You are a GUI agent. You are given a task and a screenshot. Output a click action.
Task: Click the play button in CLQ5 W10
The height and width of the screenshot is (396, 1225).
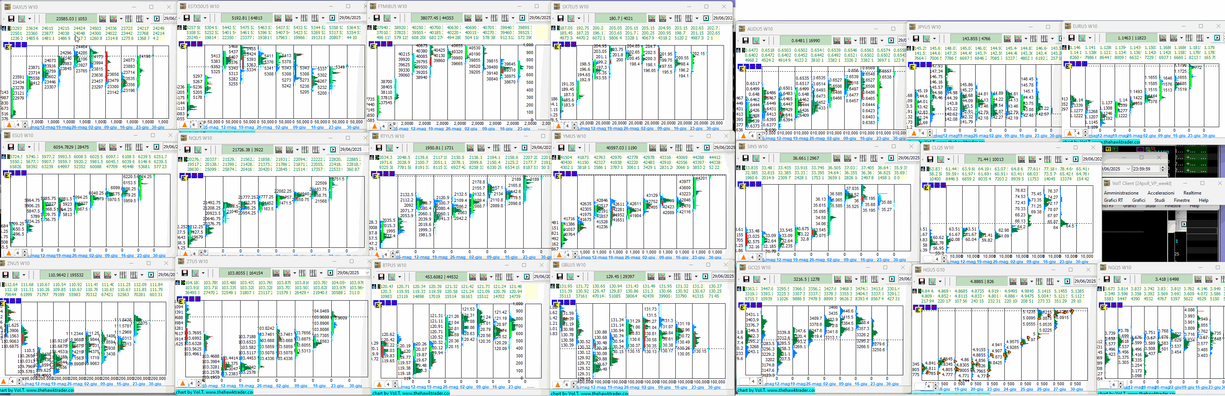point(1075,159)
